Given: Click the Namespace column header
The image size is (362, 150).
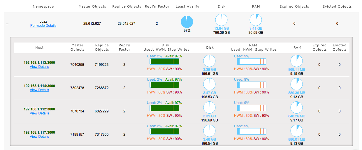Looking at the screenshot, I should (x=43, y=6).
